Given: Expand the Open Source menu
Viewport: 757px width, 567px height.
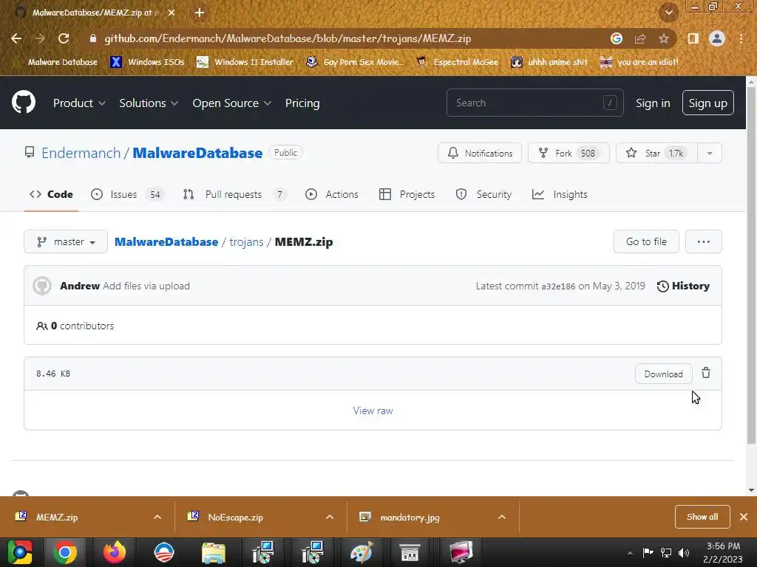Looking at the screenshot, I should 231,103.
